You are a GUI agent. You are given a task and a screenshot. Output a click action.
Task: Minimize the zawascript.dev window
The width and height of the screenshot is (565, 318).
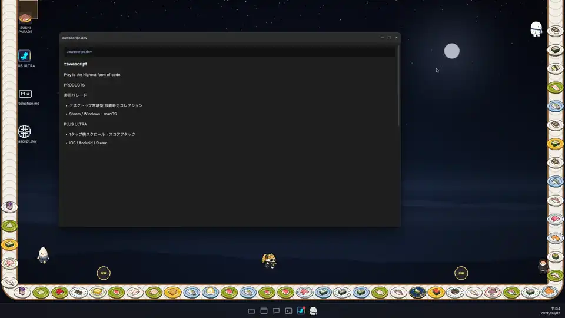(x=383, y=38)
